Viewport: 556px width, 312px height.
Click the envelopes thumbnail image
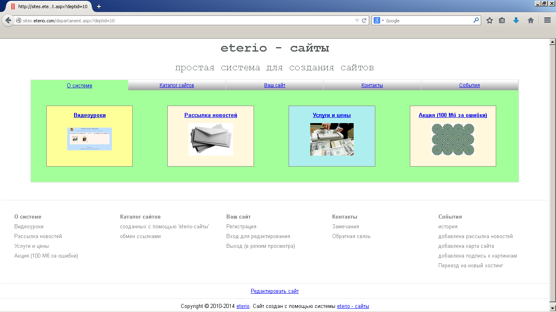pos(211,139)
